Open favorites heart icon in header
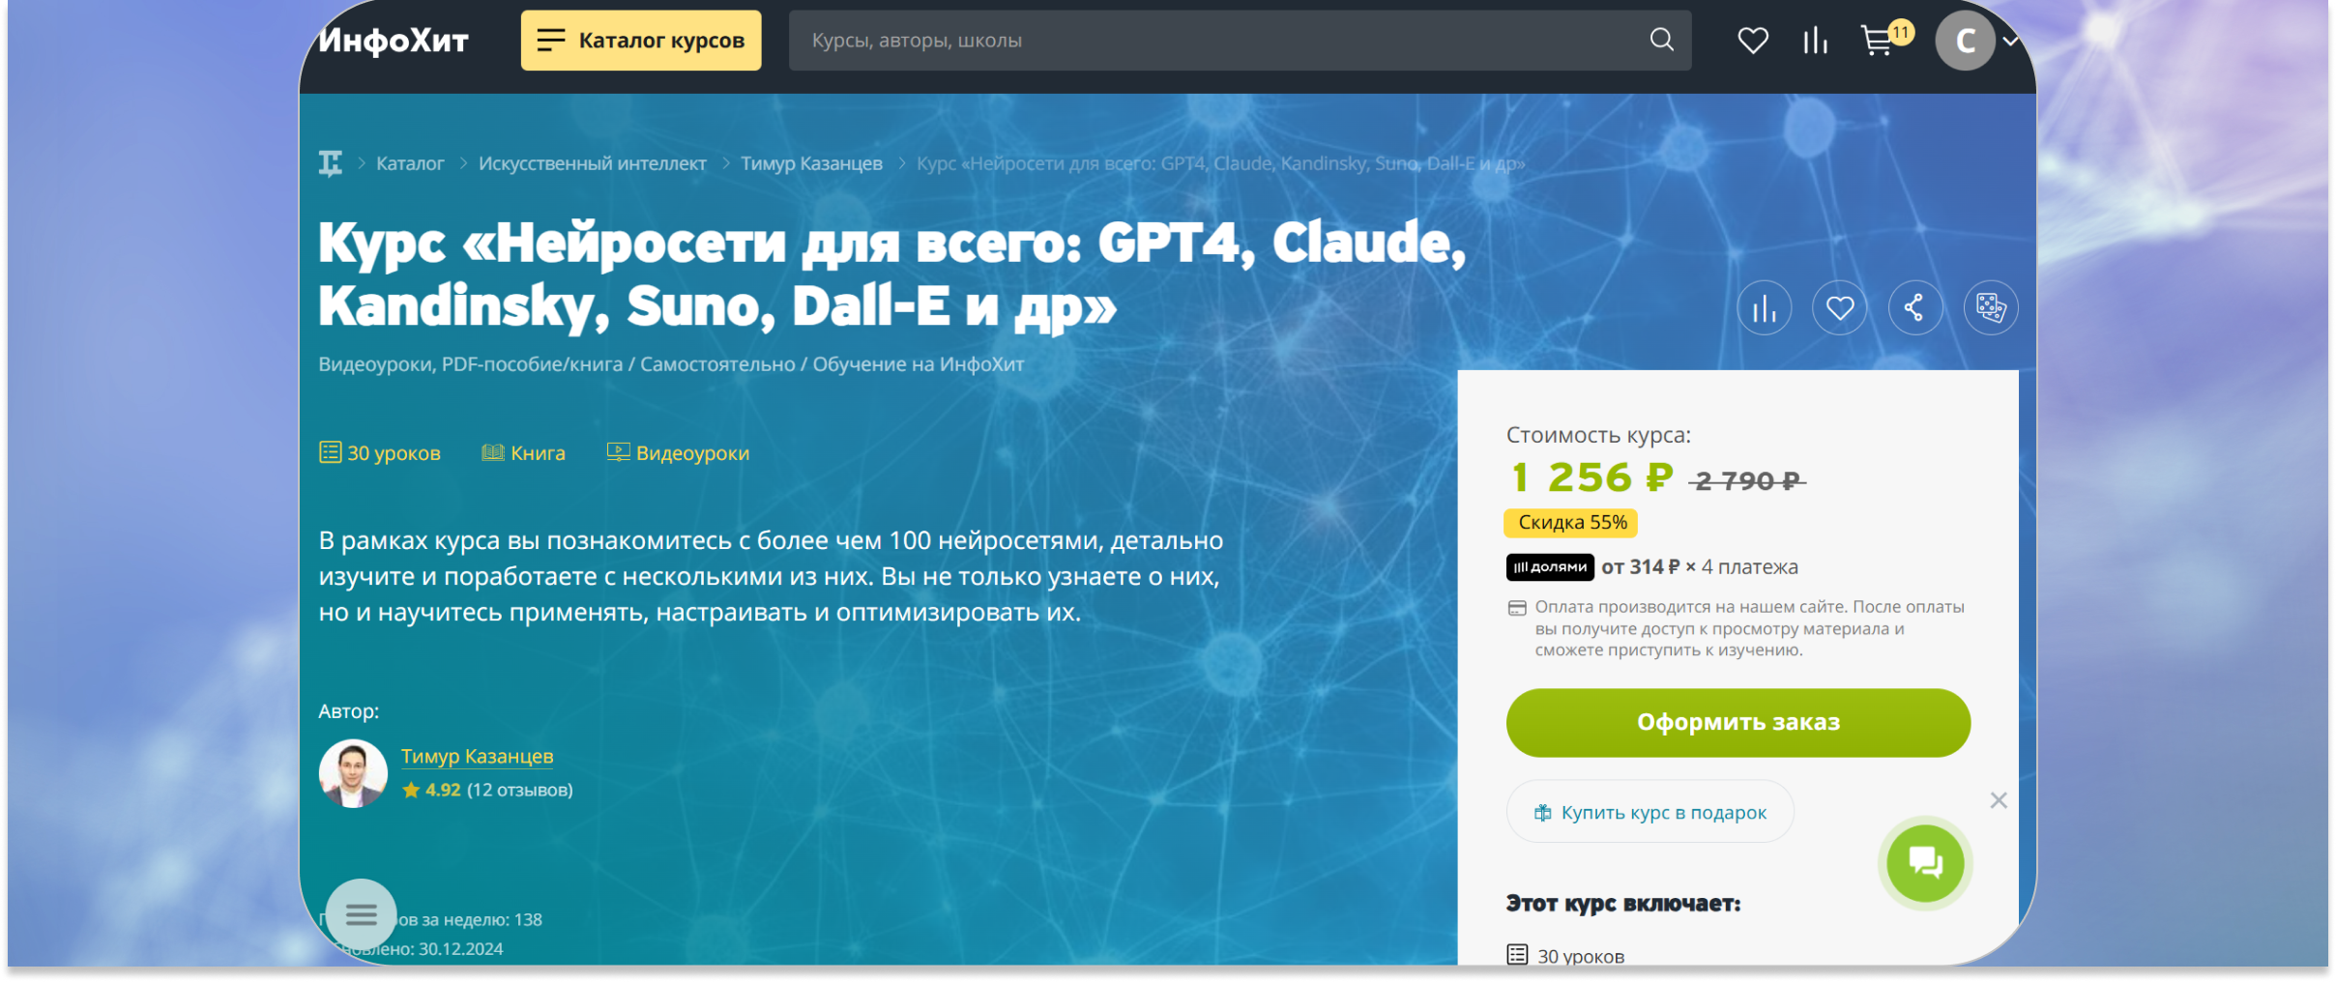The width and height of the screenshot is (2336, 982). (1752, 41)
